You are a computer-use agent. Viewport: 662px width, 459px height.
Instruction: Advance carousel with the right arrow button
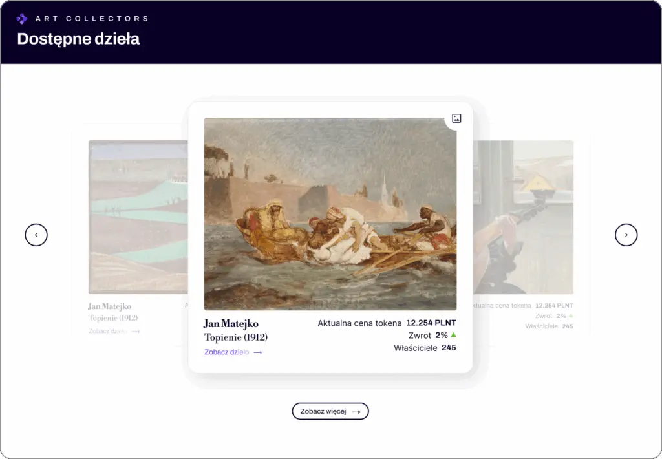click(626, 235)
